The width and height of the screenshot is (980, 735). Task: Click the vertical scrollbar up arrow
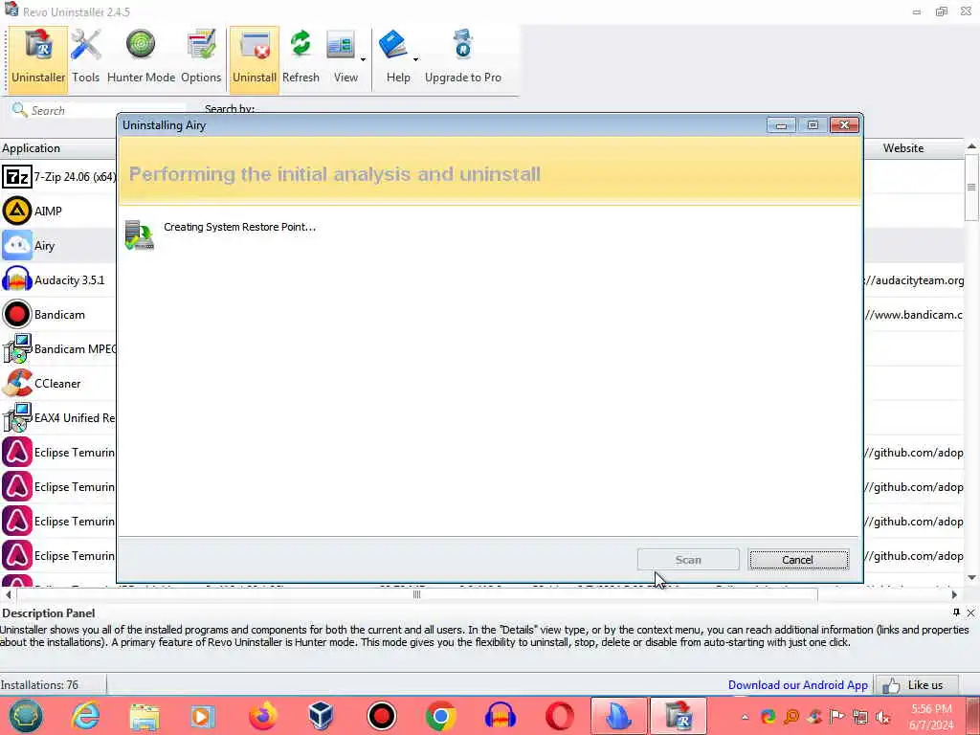pyautogui.click(x=971, y=146)
